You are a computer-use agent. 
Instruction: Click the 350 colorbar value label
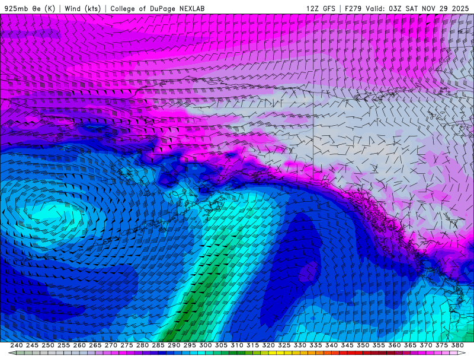point(363,345)
